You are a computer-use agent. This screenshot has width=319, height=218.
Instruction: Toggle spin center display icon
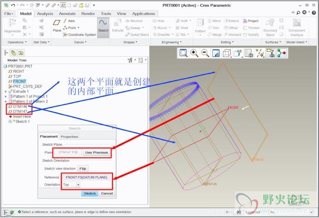click(282, 53)
